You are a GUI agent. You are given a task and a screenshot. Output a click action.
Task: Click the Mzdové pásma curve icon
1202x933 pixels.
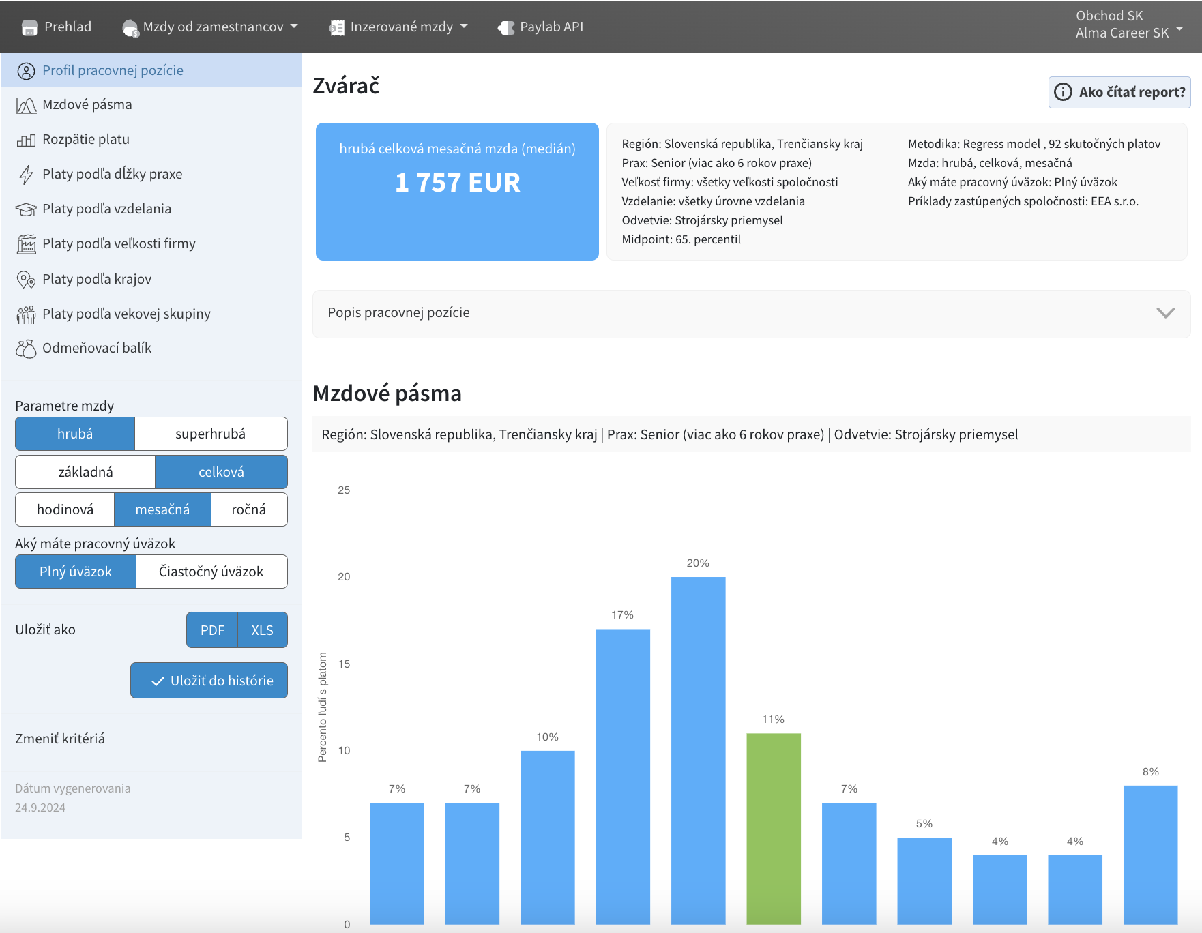(26, 105)
